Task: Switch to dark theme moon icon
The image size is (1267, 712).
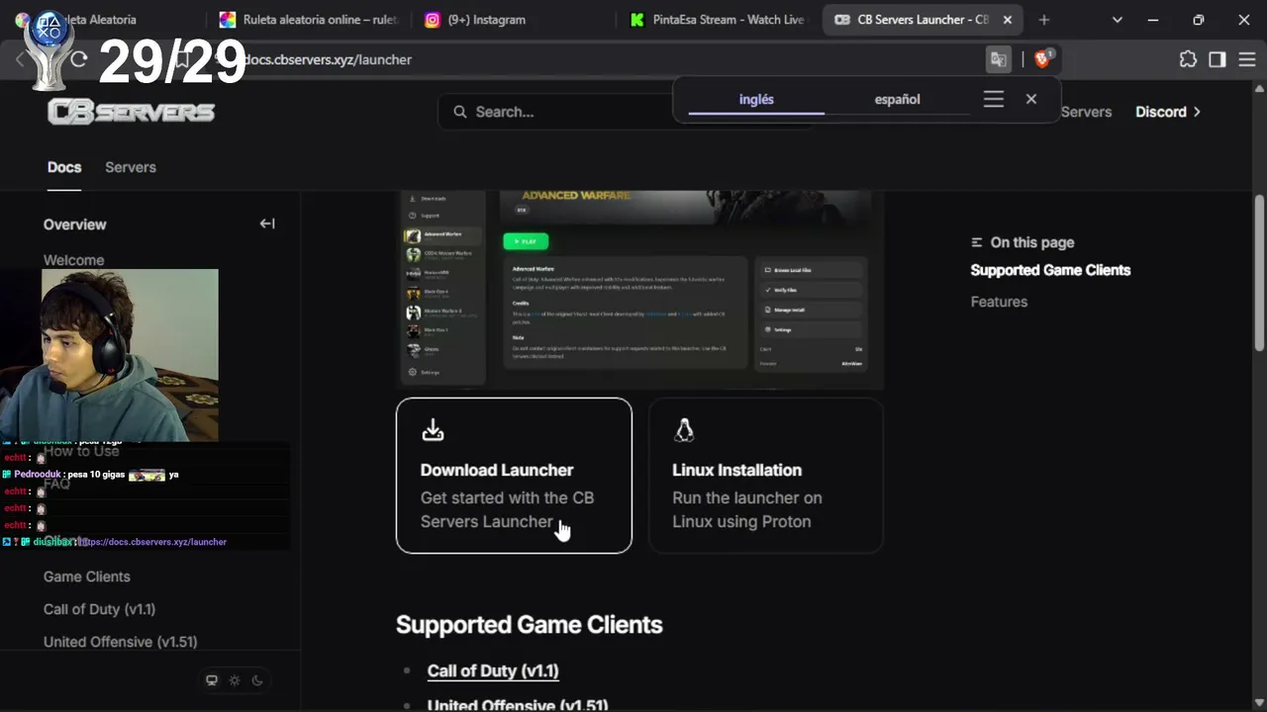Action: click(257, 680)
